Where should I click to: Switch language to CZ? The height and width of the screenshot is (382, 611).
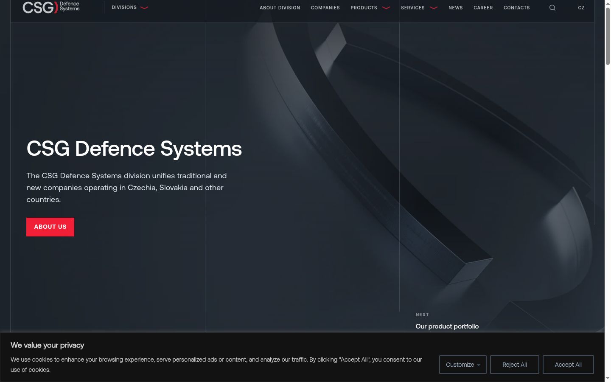pyautogui.click(x=581, y=8)
